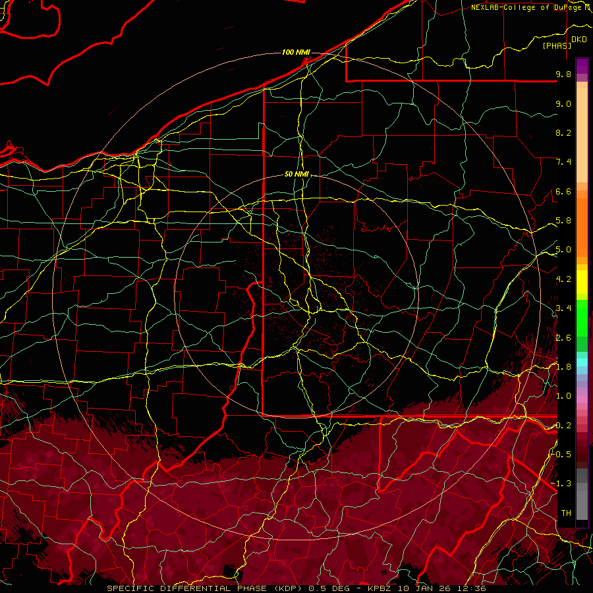Click the 0.2 scale value
Image resolution: width=593 pixels, height=593 pixels.
[563, 426]
